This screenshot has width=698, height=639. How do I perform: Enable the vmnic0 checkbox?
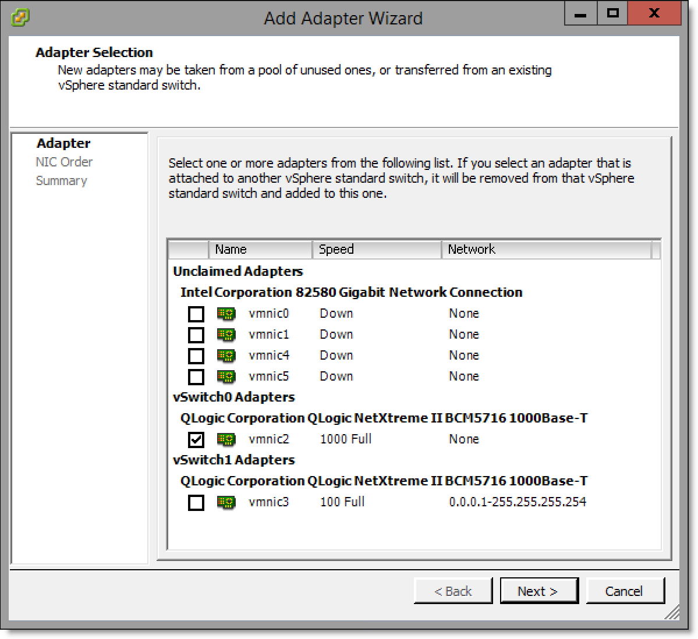[x=196, y=314]
